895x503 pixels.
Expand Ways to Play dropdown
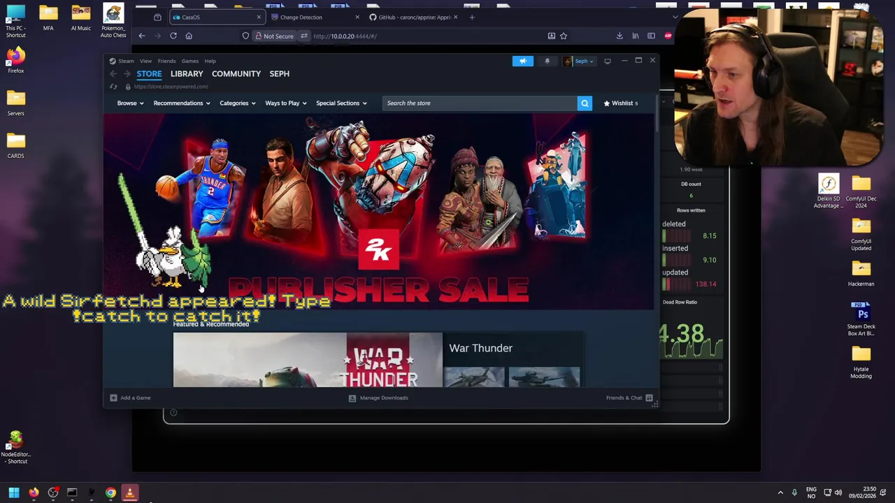point(286,103)
